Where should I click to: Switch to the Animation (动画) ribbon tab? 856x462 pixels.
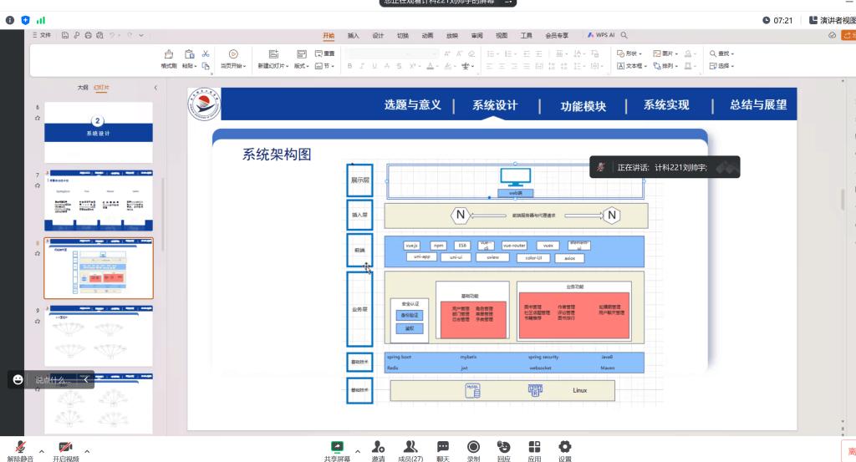pyautogui.click(x=427, y=36)
